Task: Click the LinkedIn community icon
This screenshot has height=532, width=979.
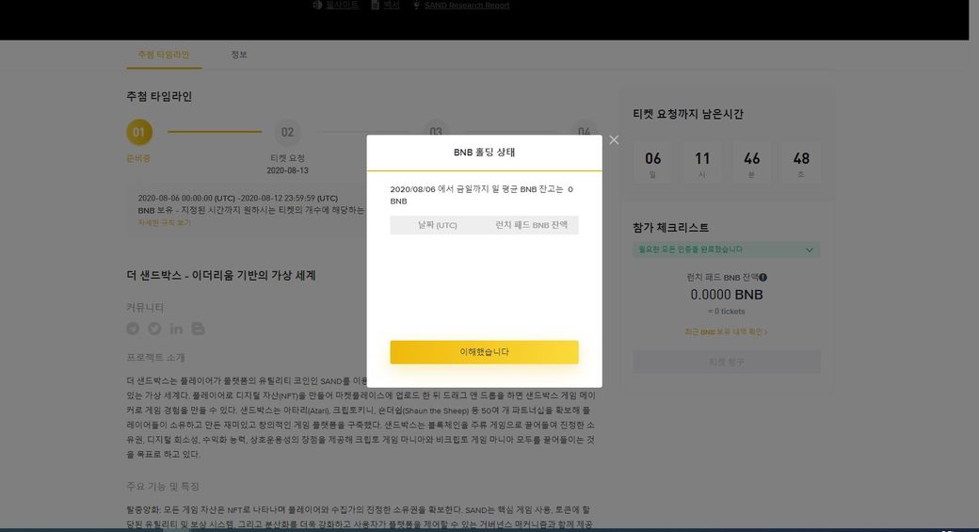Action: coord(176,329)
